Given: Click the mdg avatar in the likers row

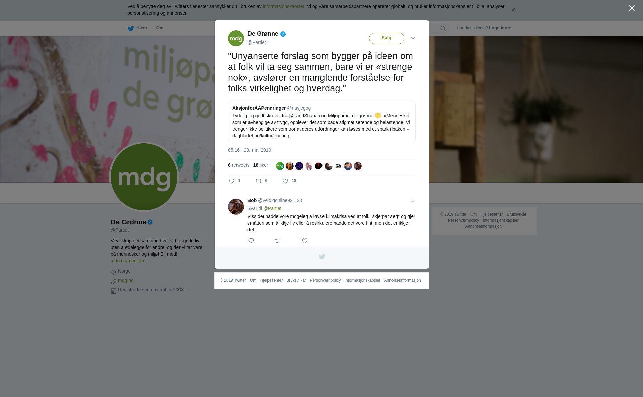Looking at the screenshot, I should point(280,166).
